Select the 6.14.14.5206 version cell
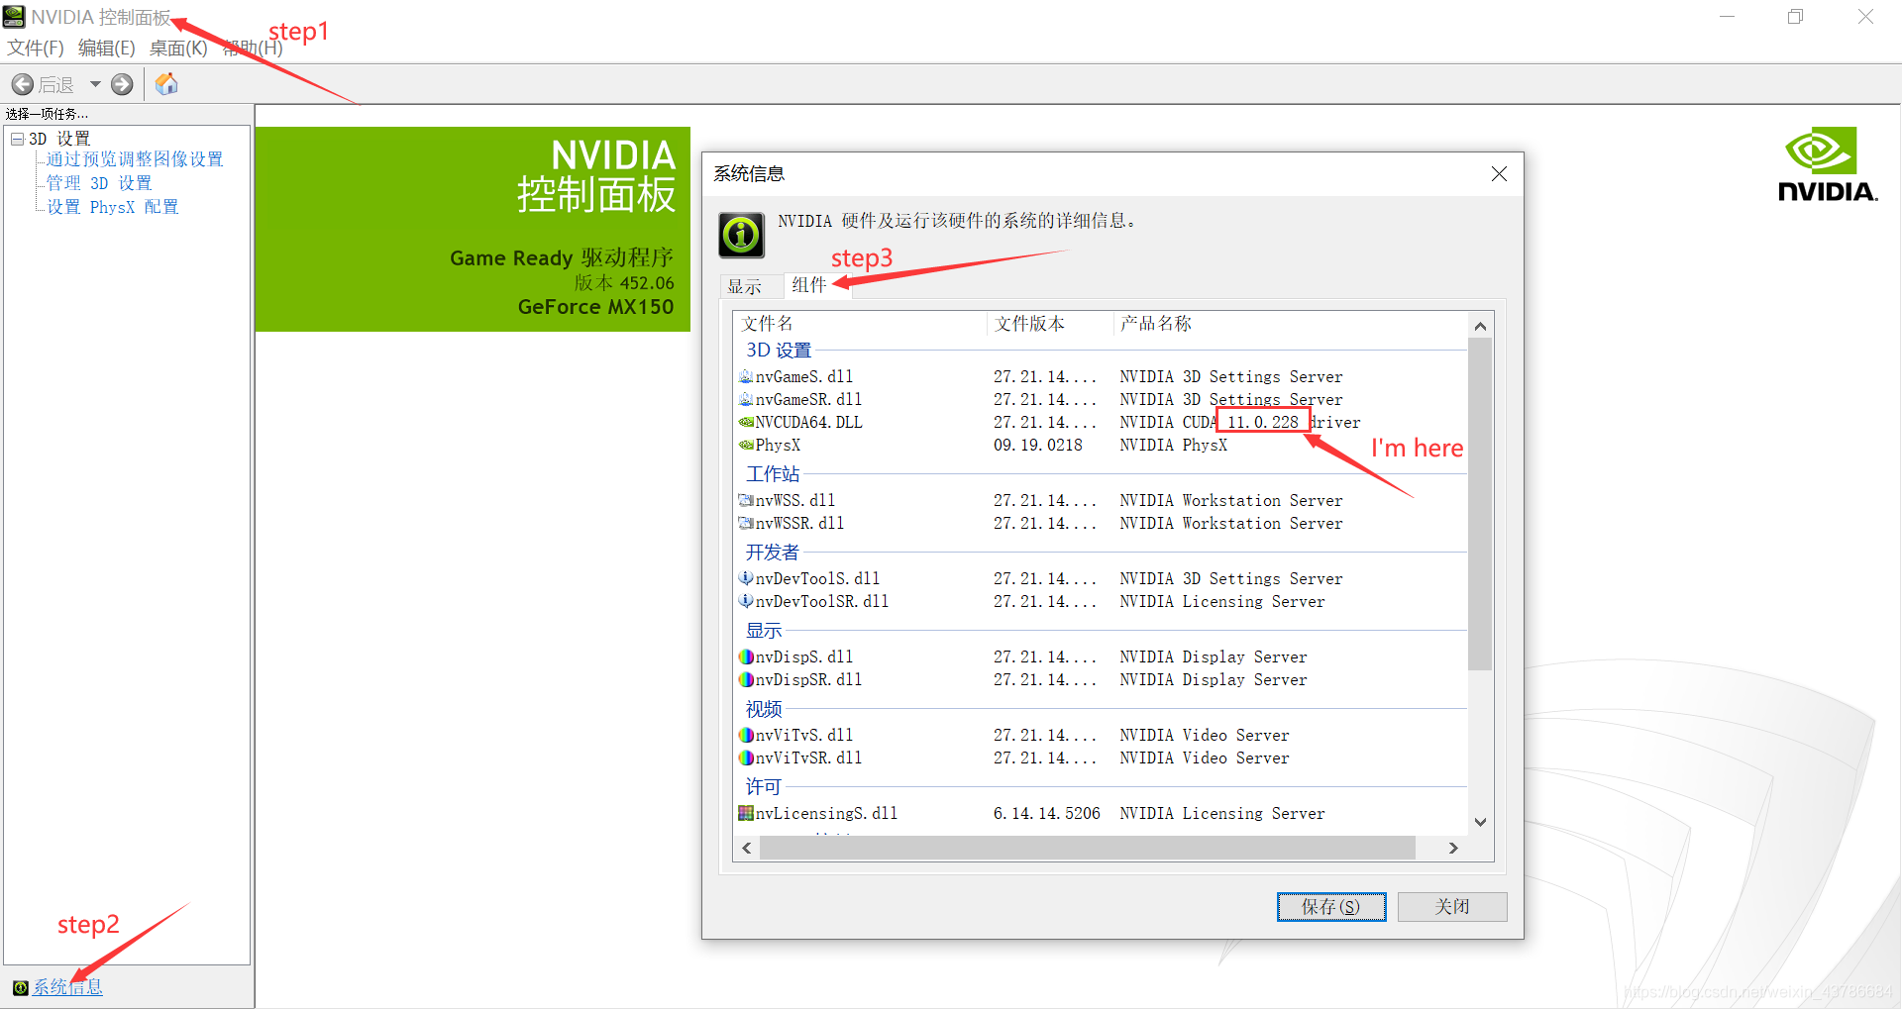 tap(1047, 814)
